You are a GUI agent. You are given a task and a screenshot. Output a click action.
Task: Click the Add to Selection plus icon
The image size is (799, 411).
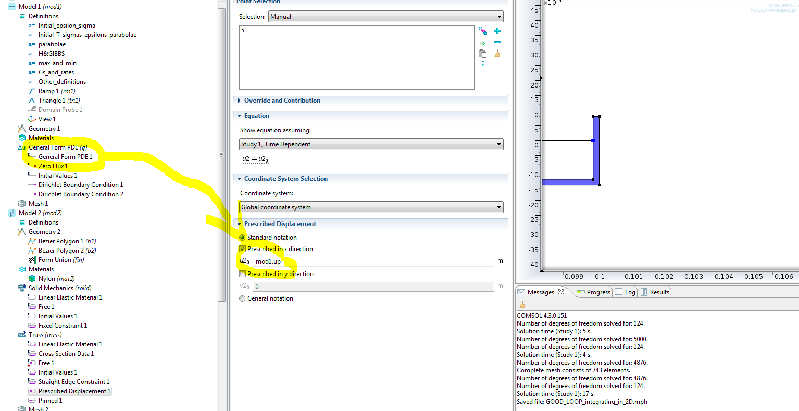(x=497, y=31)
